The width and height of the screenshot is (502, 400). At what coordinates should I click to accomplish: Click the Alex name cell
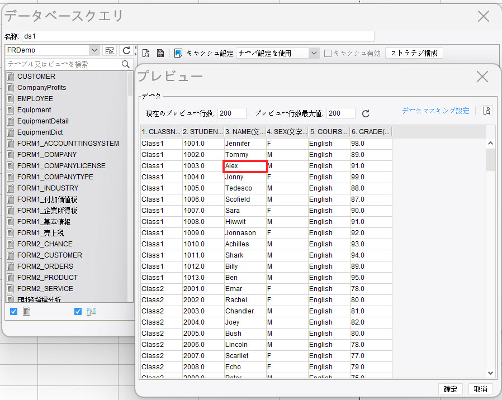(245, 166)
